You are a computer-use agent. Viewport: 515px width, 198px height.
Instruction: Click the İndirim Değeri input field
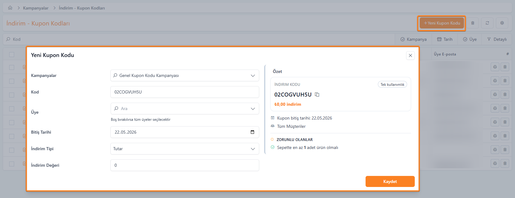coord(184,165)
